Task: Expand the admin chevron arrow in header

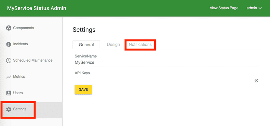Action: coord(260,8)
